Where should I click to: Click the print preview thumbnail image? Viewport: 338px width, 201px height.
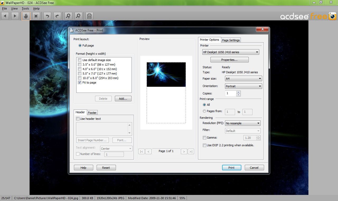point(166,75)
